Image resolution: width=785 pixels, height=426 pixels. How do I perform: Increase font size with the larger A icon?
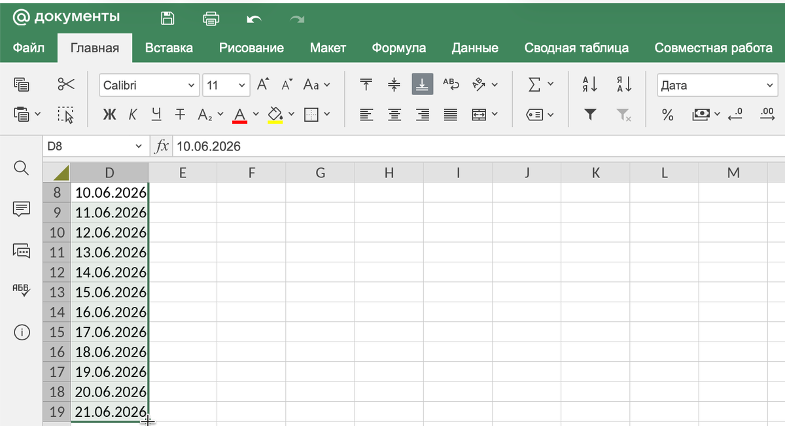[x=263, y=84]
